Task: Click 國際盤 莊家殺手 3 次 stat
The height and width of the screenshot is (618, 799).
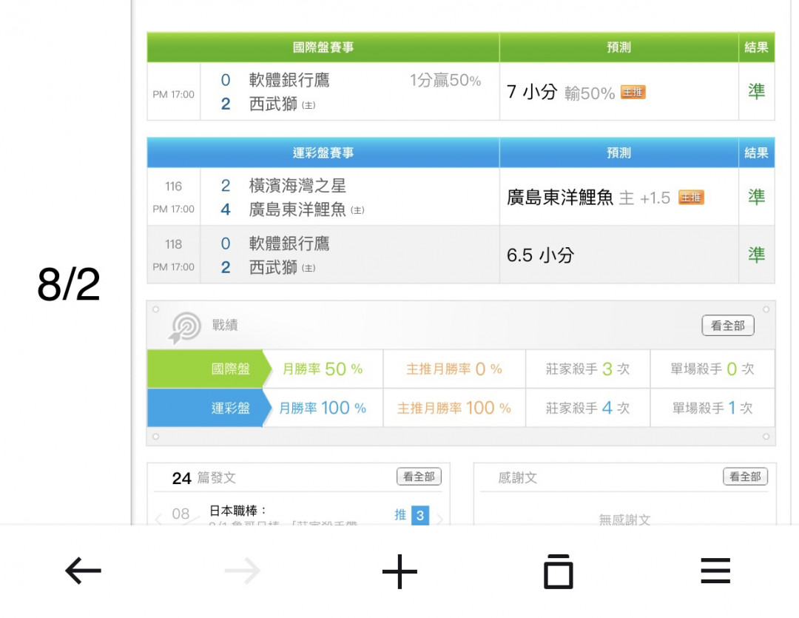Action: pyautogui.click(x=587, y=369)
